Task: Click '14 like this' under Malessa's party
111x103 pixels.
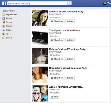Action: (55, 55)
